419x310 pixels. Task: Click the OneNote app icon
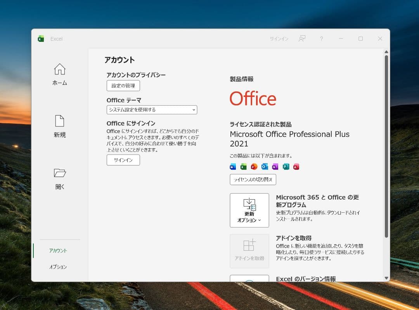click(x=275, y=167)
